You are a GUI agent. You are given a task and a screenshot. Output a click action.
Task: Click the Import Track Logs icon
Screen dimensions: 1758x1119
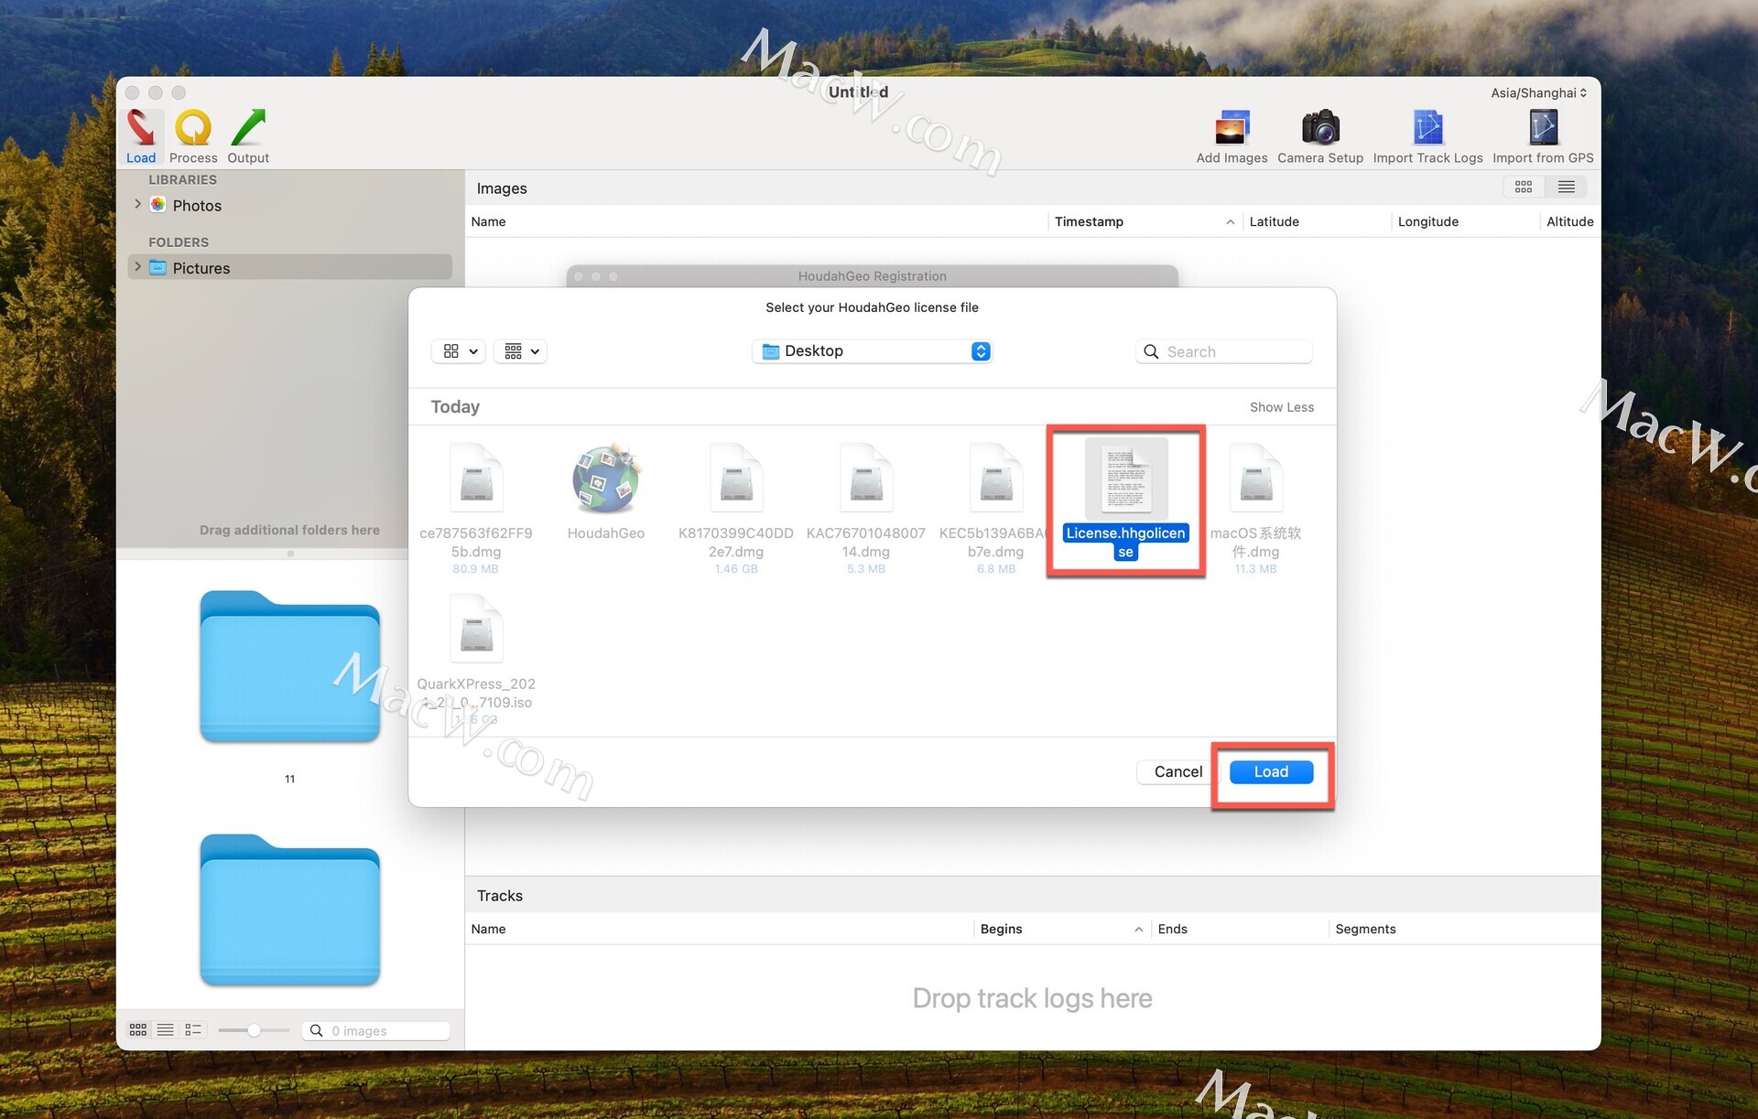pos(1427,134)
